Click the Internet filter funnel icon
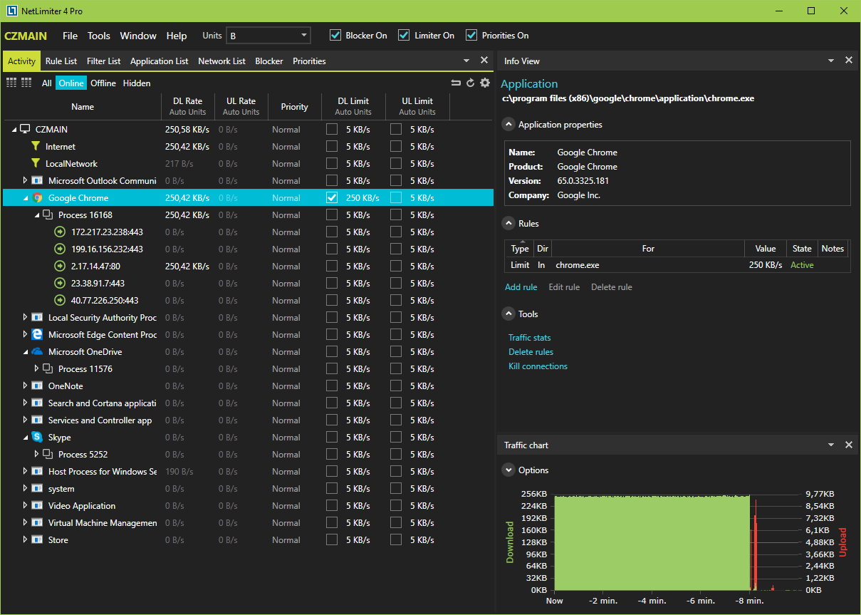 pos(36,147)
